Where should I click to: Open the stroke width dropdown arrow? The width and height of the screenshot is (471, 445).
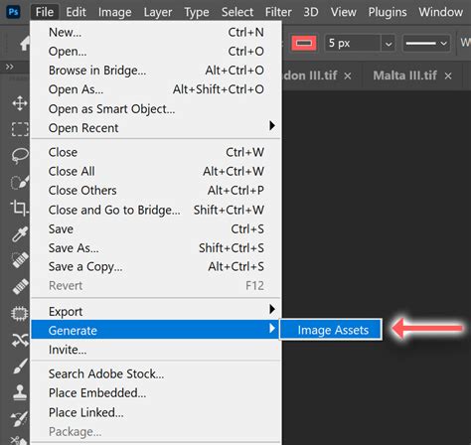tap(389, 44)
